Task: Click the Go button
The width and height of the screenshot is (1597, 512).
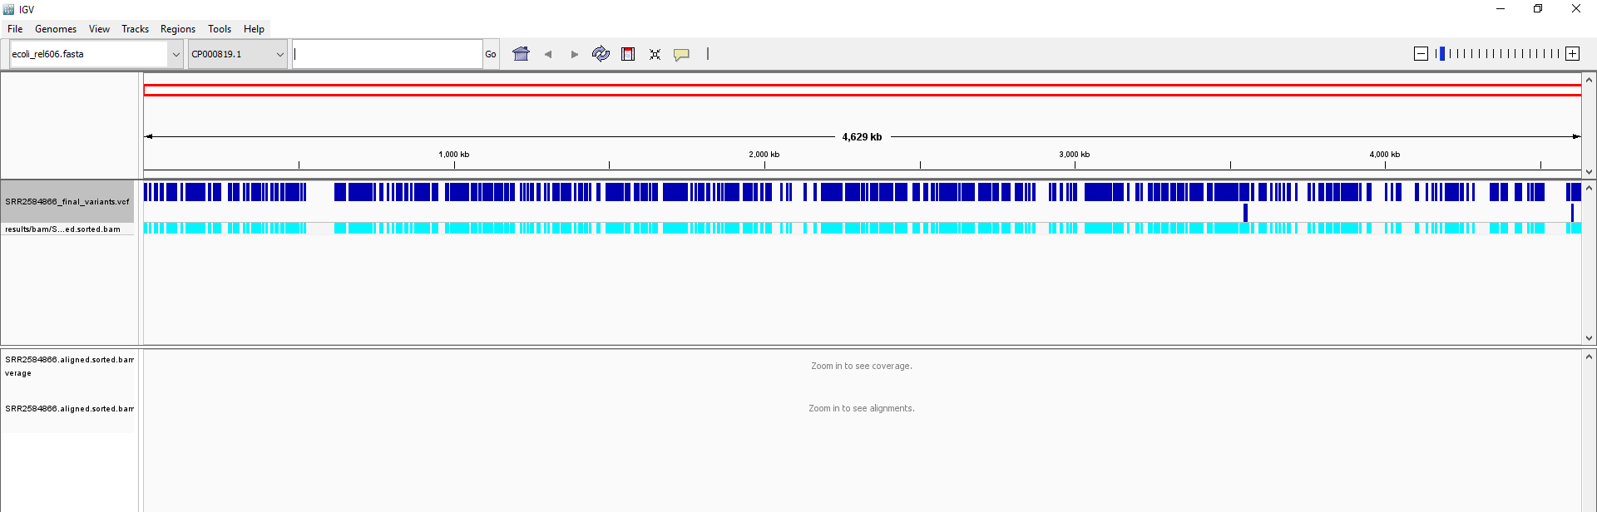Action: pyautogui.click(x=491, y=54)
